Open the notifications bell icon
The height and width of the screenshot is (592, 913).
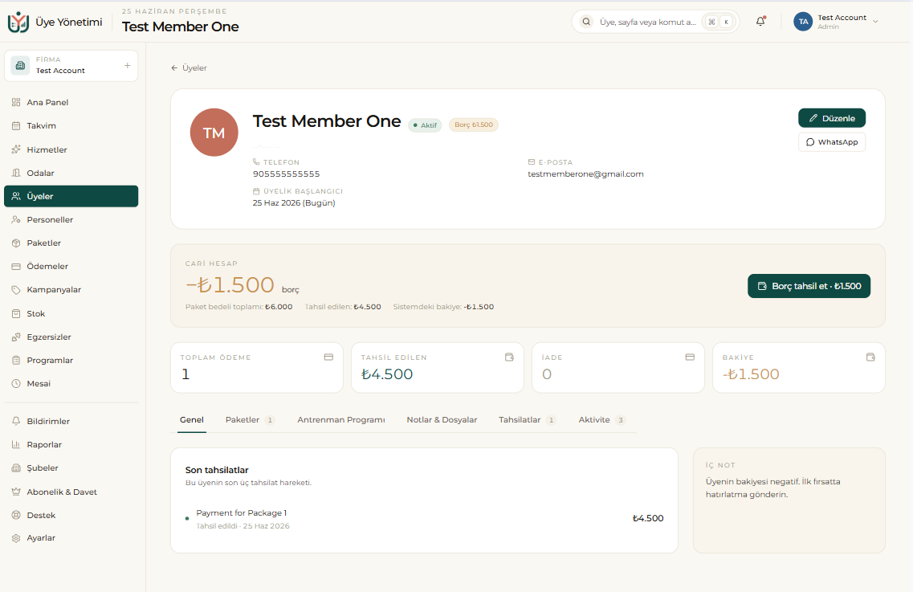click(760, 22)
